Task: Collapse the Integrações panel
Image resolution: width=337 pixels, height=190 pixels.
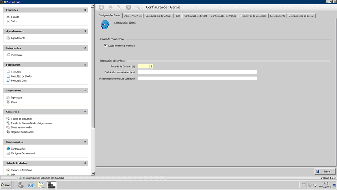Action: click(x=85, y=48)
